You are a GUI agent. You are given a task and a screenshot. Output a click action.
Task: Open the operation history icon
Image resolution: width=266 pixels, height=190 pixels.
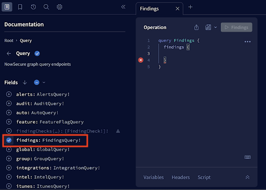33,7
